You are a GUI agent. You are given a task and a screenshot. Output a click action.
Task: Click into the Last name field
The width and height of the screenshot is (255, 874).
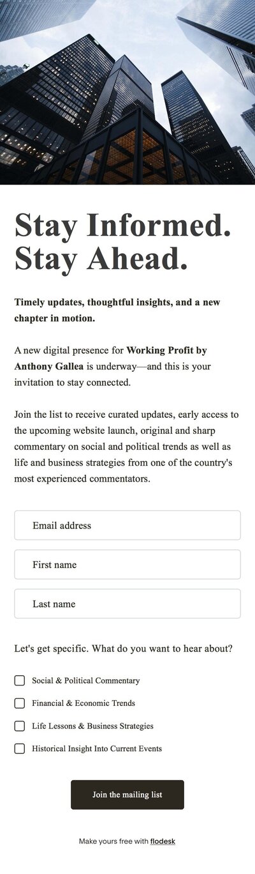(127, 604)
